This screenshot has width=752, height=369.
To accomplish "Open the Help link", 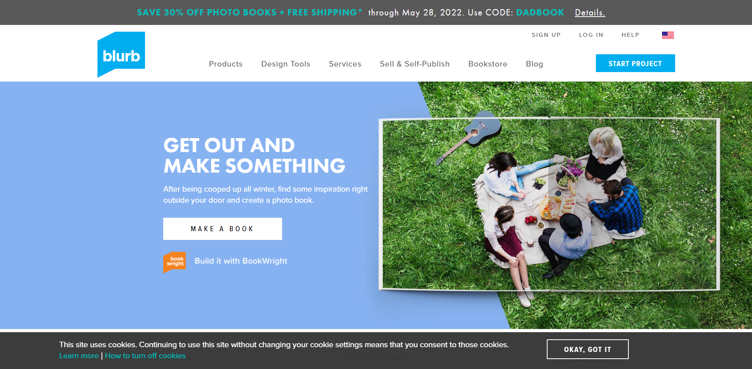I will tap(630, 35).
